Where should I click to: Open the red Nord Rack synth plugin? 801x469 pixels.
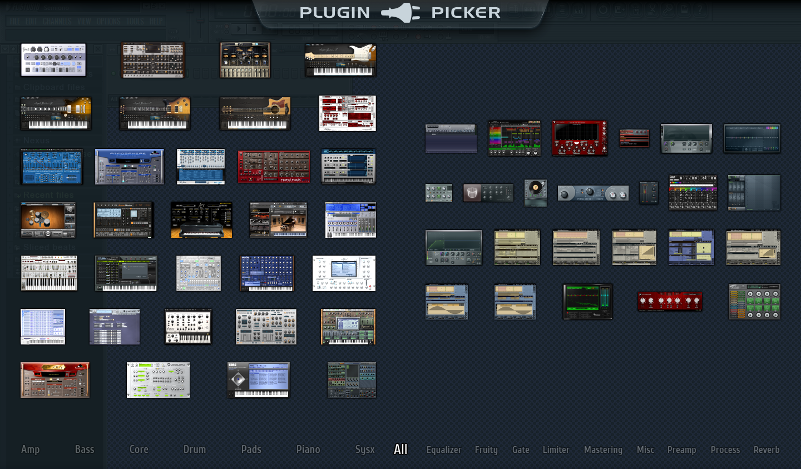tap(274, 166)
